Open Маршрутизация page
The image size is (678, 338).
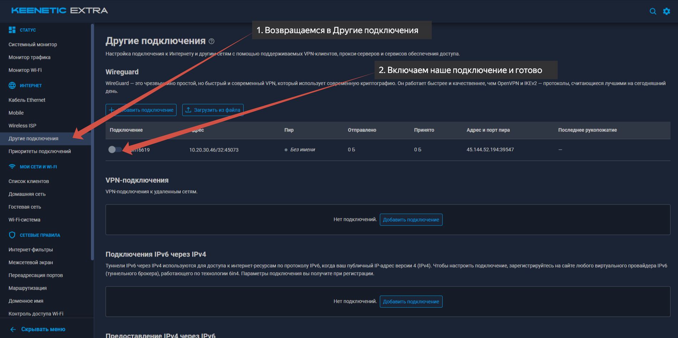click(x=27, y=288)
